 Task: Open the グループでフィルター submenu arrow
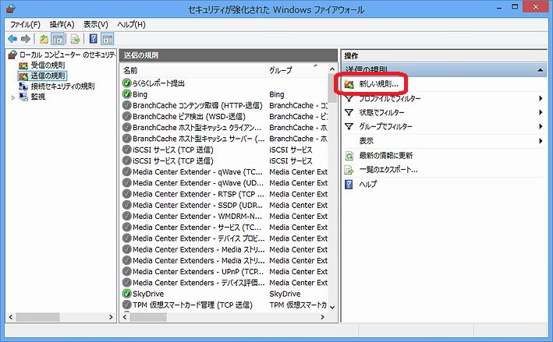click(541, 127)
